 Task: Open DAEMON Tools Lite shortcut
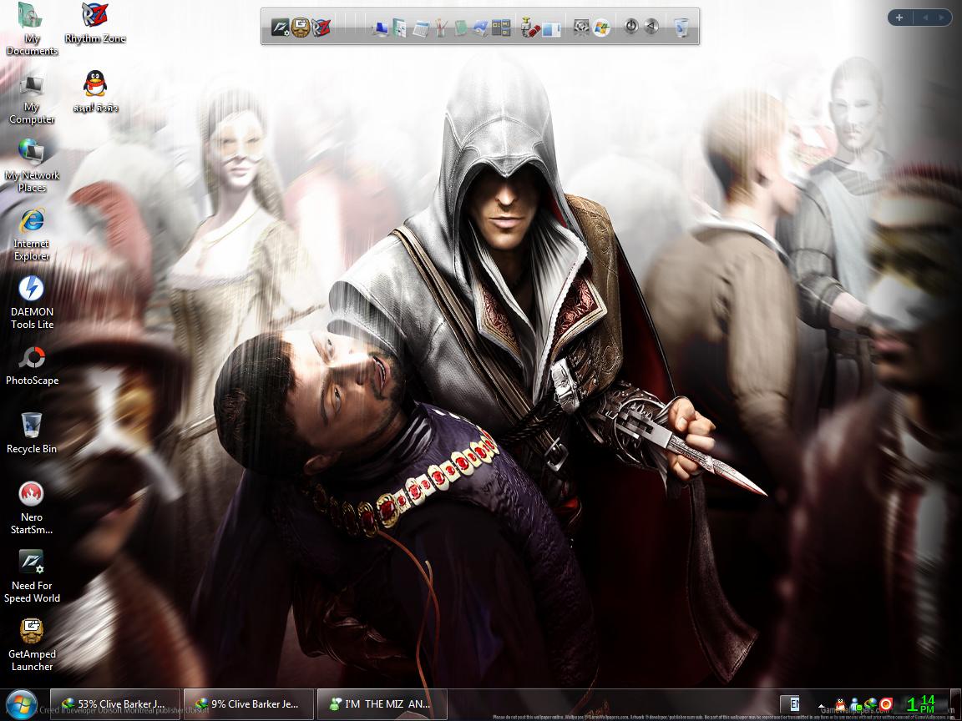click(31, 304)
